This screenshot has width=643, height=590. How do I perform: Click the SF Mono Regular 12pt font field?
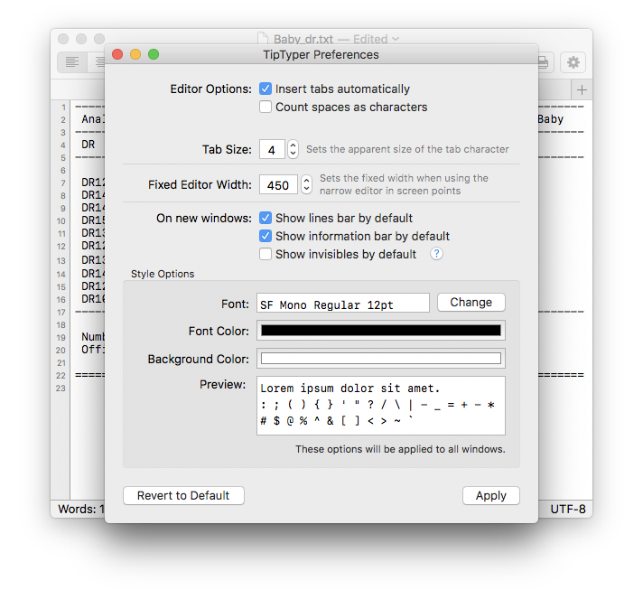pos(343,304)
